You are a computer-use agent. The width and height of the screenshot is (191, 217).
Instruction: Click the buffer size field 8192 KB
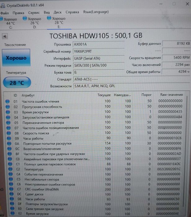point(176,44)
